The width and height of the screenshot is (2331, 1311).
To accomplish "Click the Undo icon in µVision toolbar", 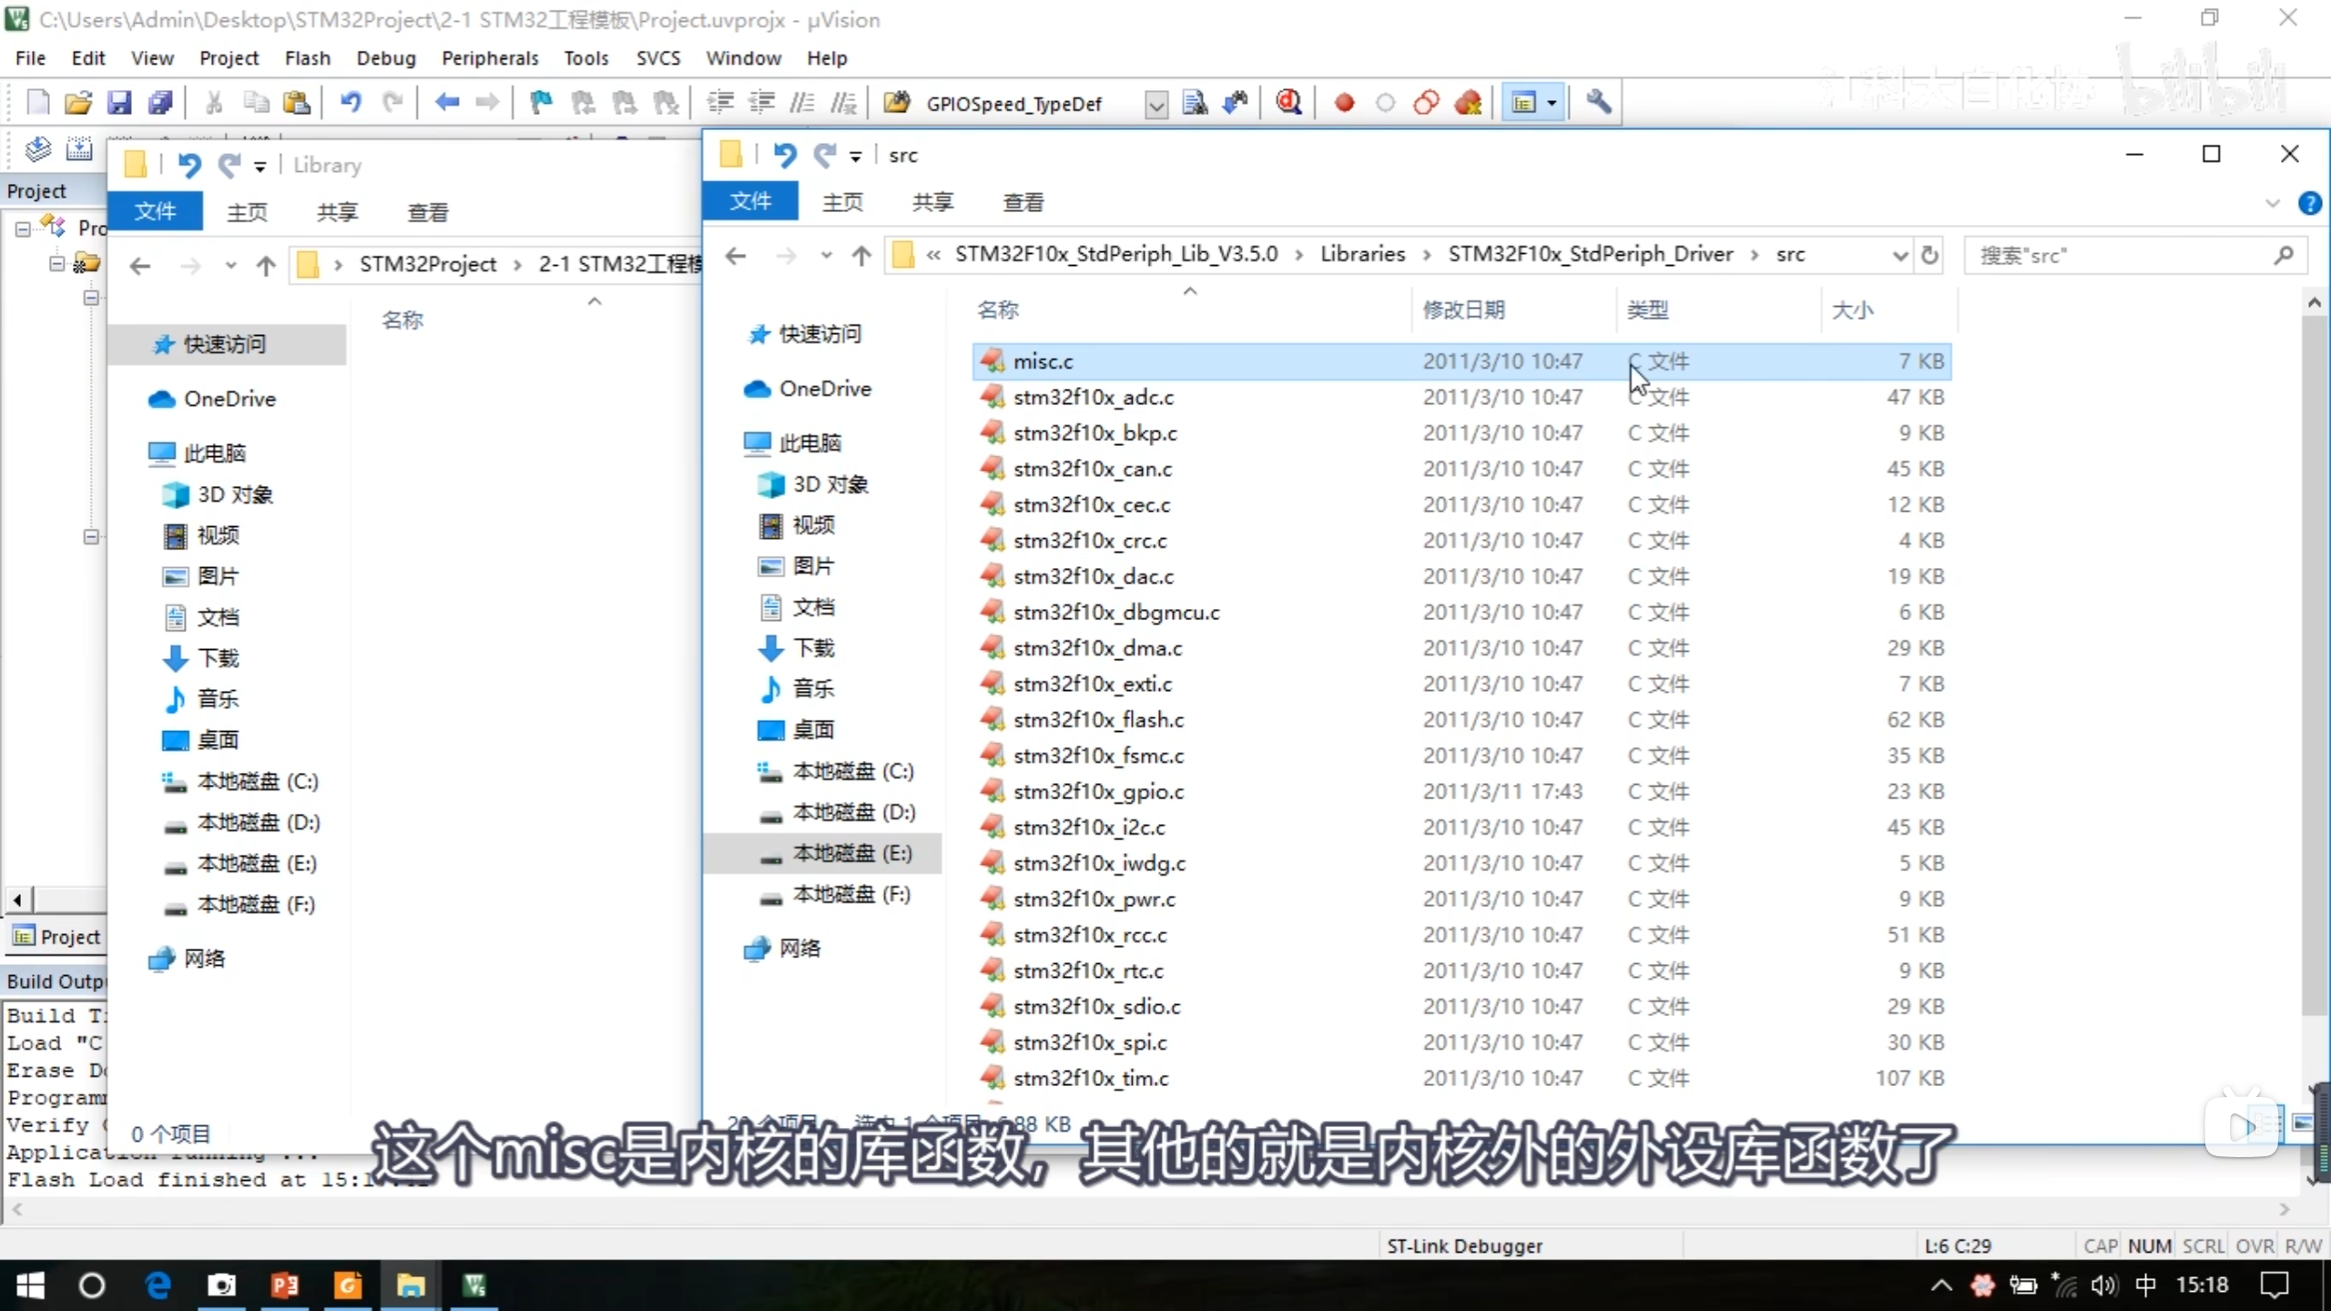I will click(351, 103).
